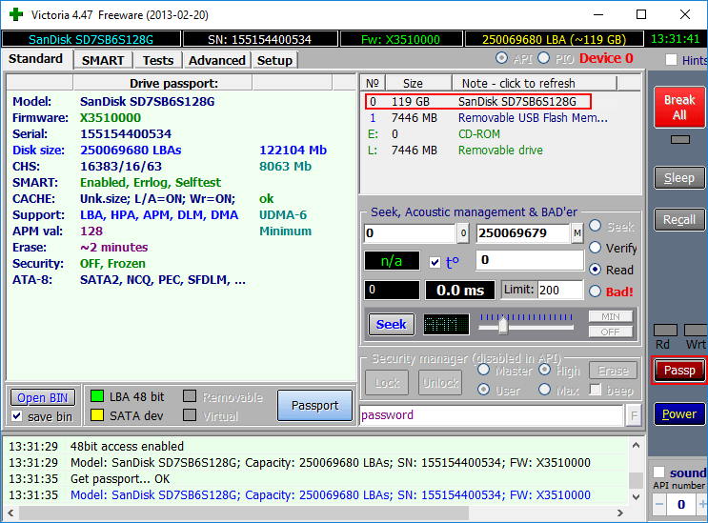The height and width of the screenshot is (523, 708).
Task: Click the password input field
Action: (x=492, y=415)
